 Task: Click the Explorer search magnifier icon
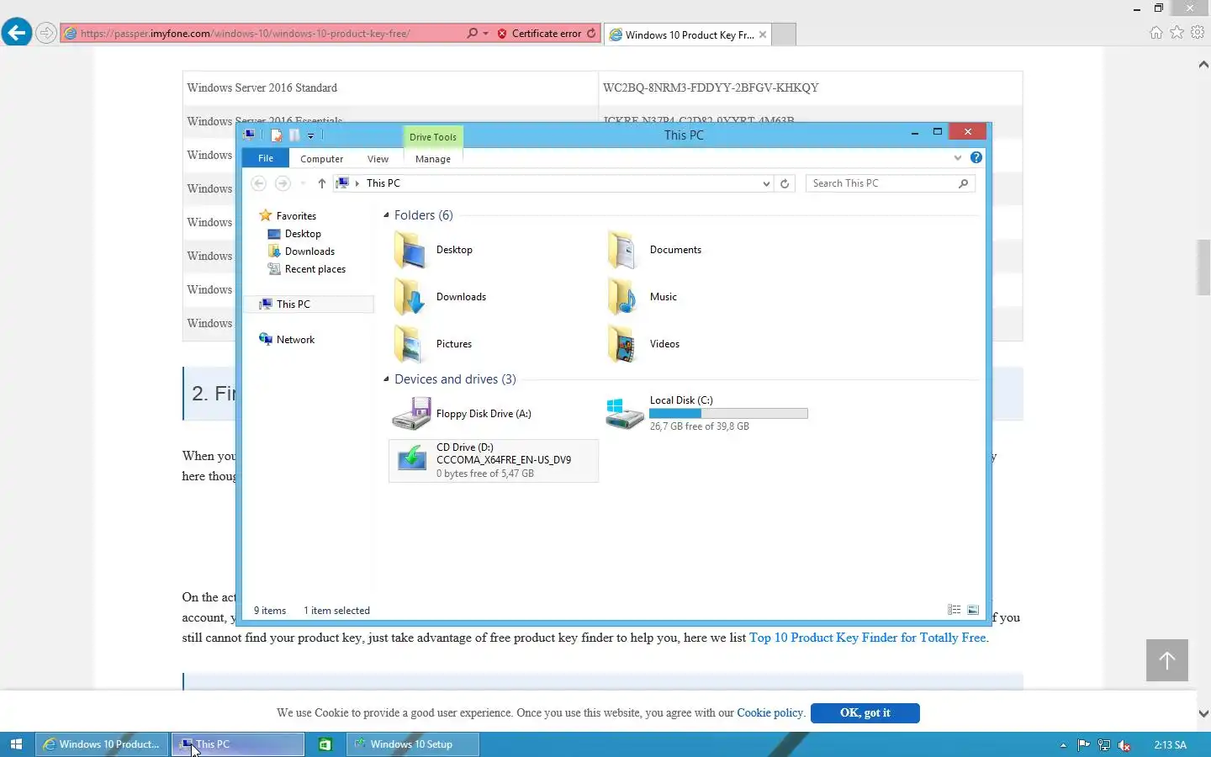[963, 183]
